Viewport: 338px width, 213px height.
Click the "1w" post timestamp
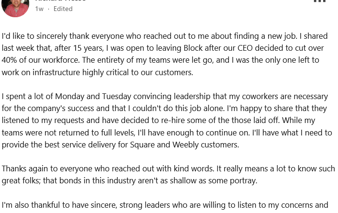pyautogui.click(x=39, y=9)
